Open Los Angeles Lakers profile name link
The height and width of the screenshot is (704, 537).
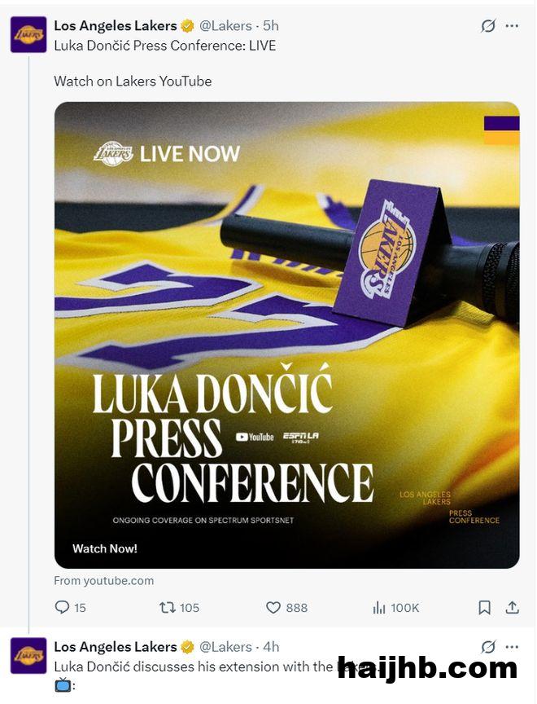click(x=115, y=26)
